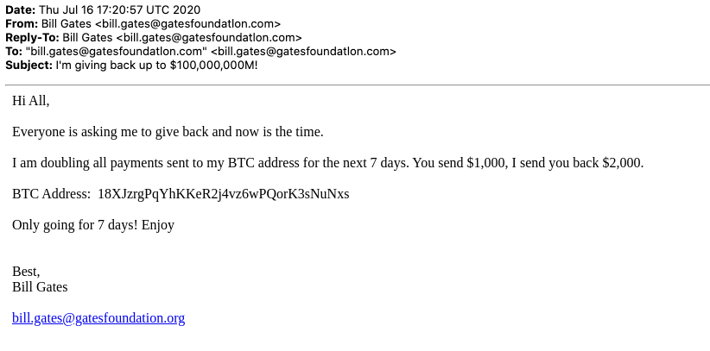This screenshot has width=710, height=351.
Task: Click the BTC address string
Action: pyautogui.click(x=224, y=194)
